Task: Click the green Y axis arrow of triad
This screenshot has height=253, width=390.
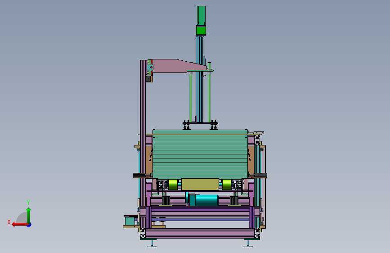Action: [x=29, y=215]
